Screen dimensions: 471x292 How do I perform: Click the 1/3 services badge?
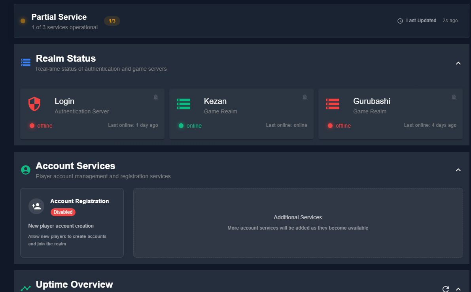[x=112, y=21]
